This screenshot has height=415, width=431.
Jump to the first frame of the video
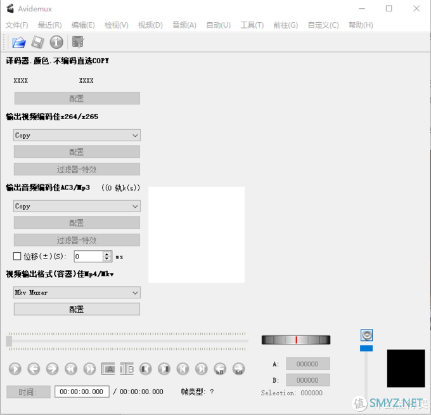click(x=183, y=369)
